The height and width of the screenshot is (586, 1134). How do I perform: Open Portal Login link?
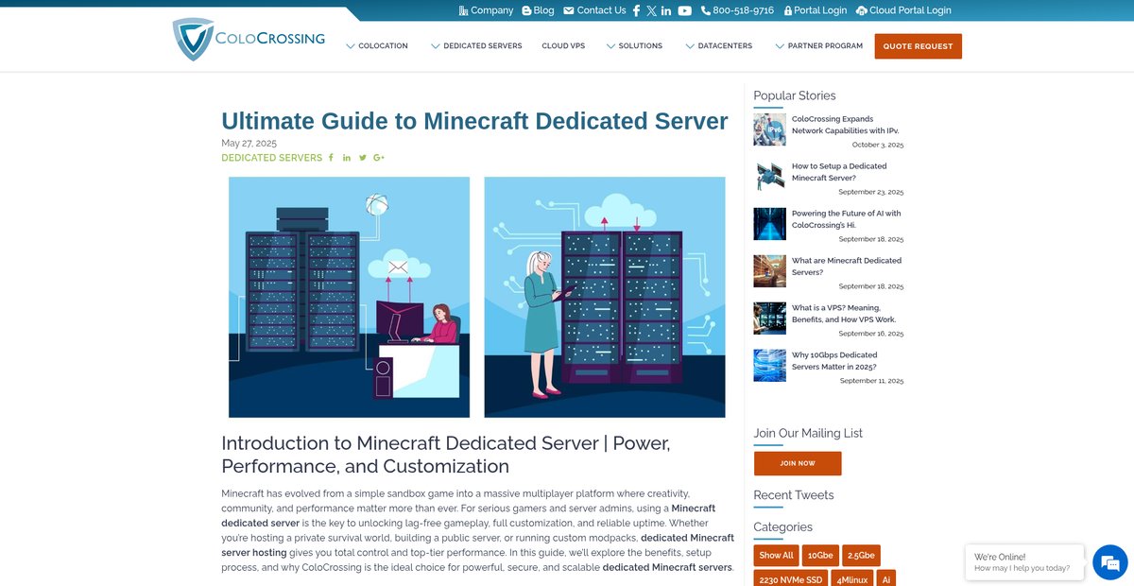816,10
